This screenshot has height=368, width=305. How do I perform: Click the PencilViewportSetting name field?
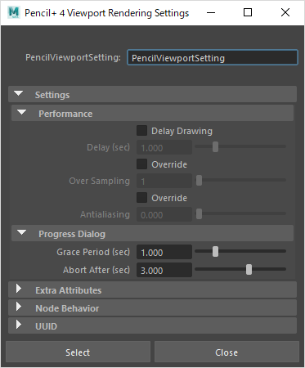(213, 57)
